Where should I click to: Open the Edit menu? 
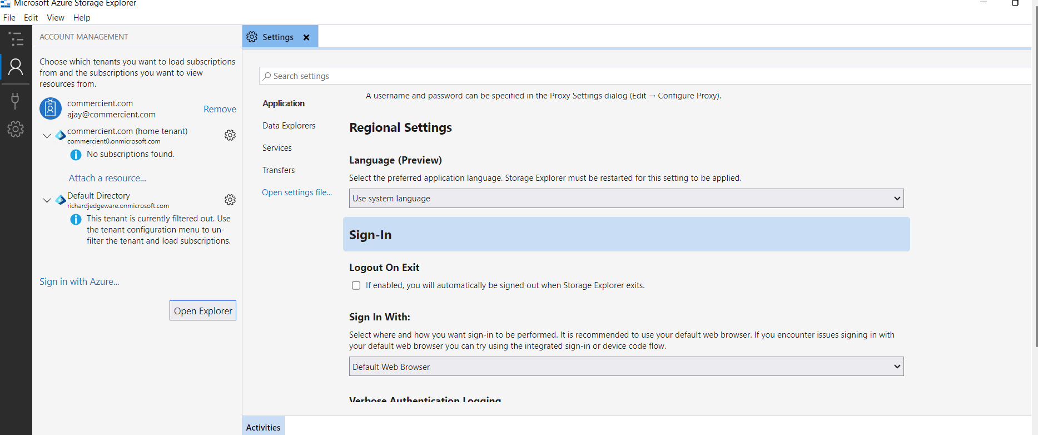pos(31,18)
